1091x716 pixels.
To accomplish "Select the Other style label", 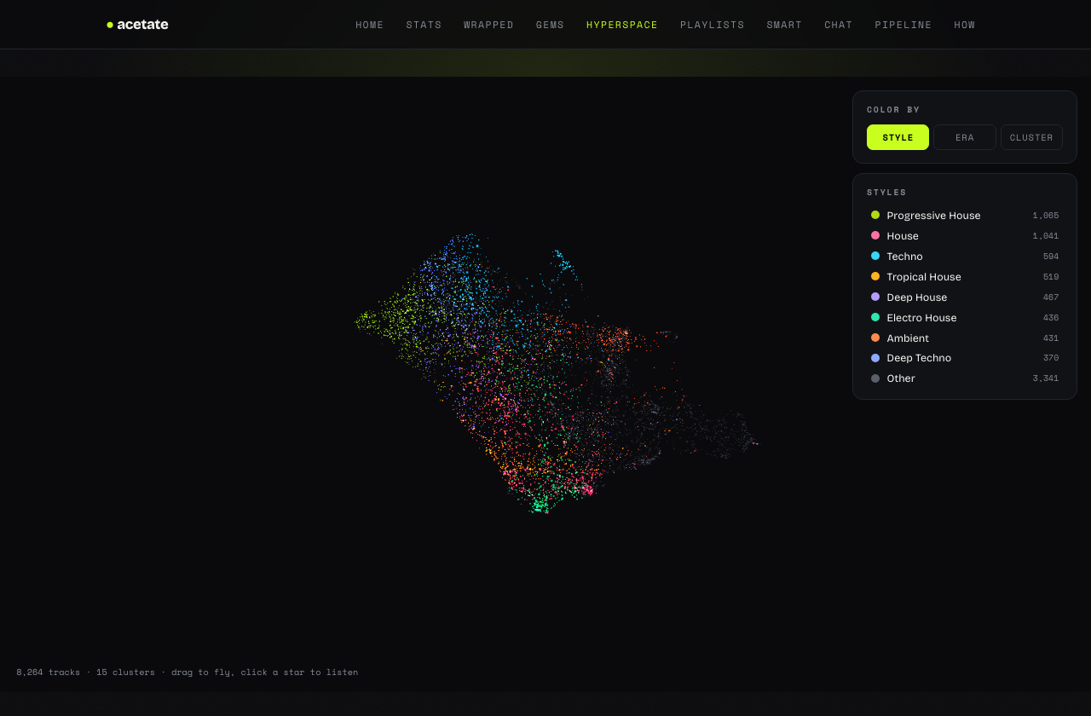I will pos(901,378).
